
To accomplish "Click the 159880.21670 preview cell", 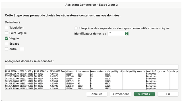I will click(12, 74).
